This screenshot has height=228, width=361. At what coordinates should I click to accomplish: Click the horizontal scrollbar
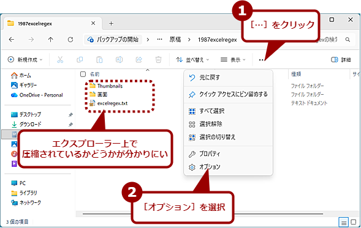click(x=203, y=214)
